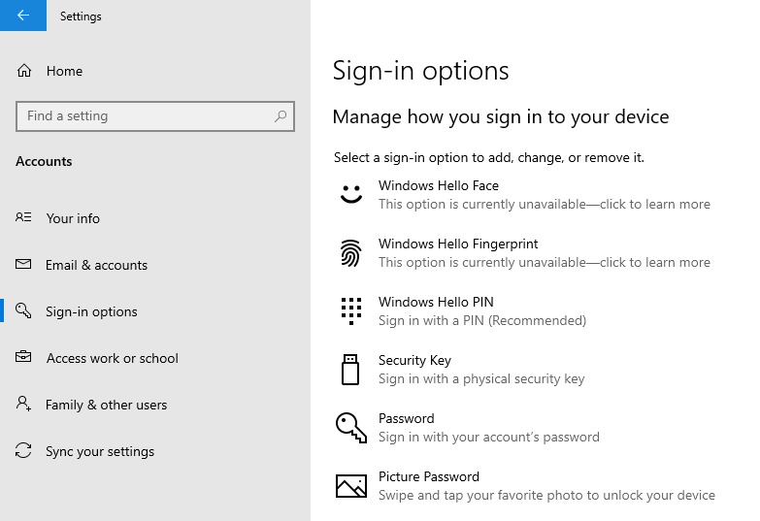The height and width of the screenshot is (521, 760).
Task: Open the Home settings page label
Action: coord(64,71)
